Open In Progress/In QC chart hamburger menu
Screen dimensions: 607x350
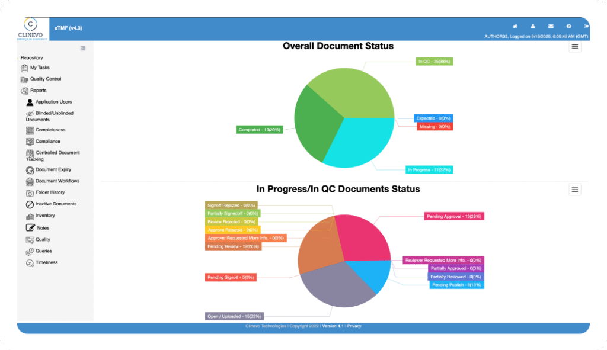pos(574,189)
